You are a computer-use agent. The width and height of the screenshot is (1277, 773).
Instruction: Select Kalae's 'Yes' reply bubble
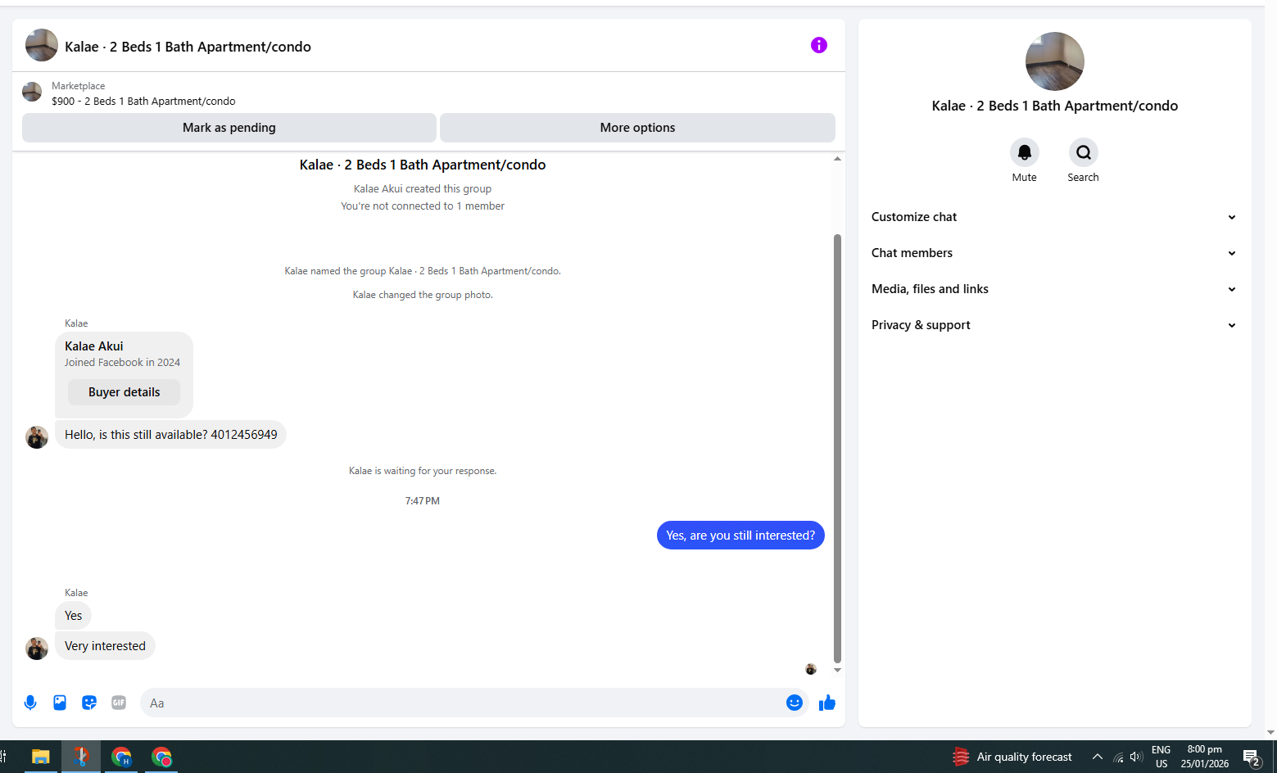pyautogui.click(x=73, y=616)
